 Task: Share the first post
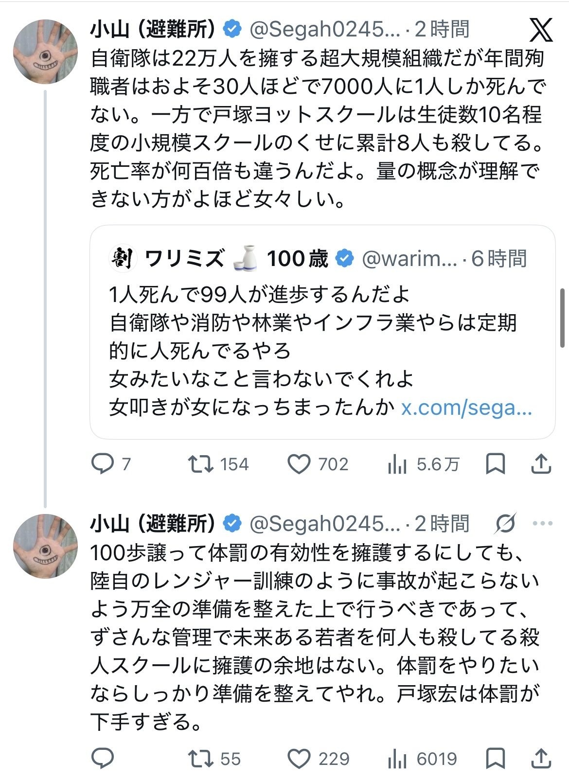coord(541,464)
